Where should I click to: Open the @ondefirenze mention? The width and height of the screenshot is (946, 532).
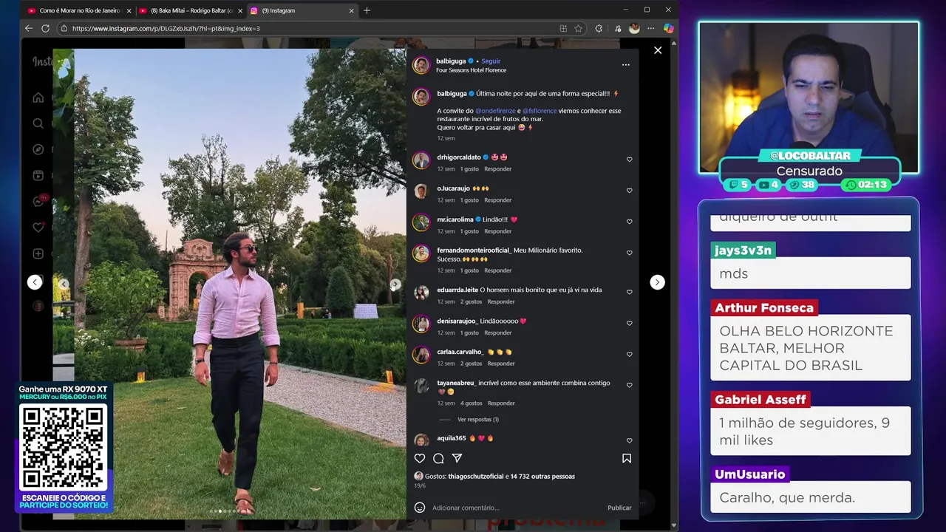tap(495, 111)
